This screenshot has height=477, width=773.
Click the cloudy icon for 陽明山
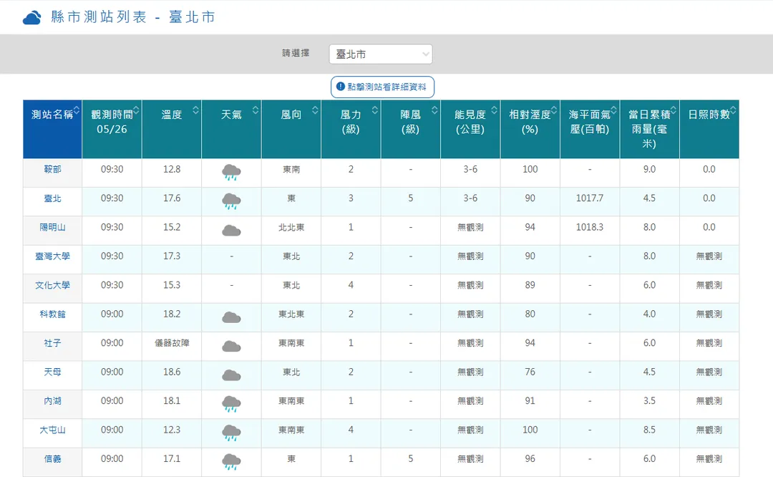pos(231,231)
